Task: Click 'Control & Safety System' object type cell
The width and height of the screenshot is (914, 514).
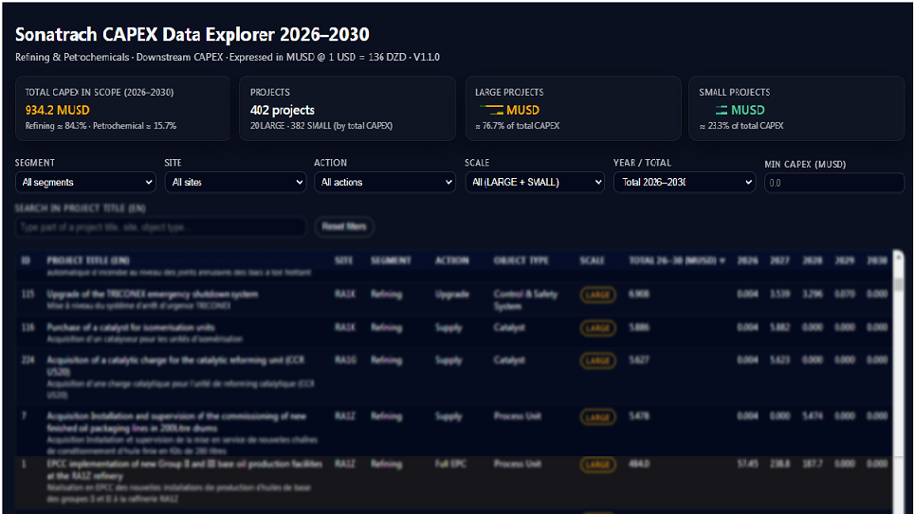Action: coord(525,300)
